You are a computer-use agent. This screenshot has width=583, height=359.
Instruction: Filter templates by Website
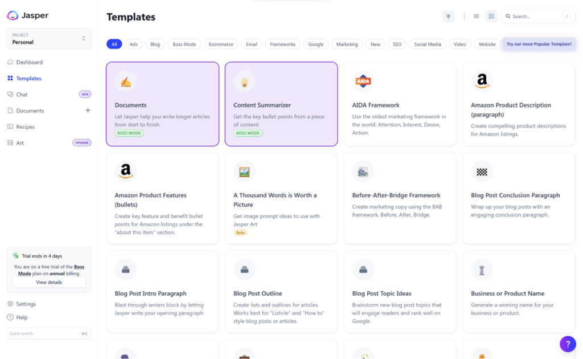click(487, 44)
